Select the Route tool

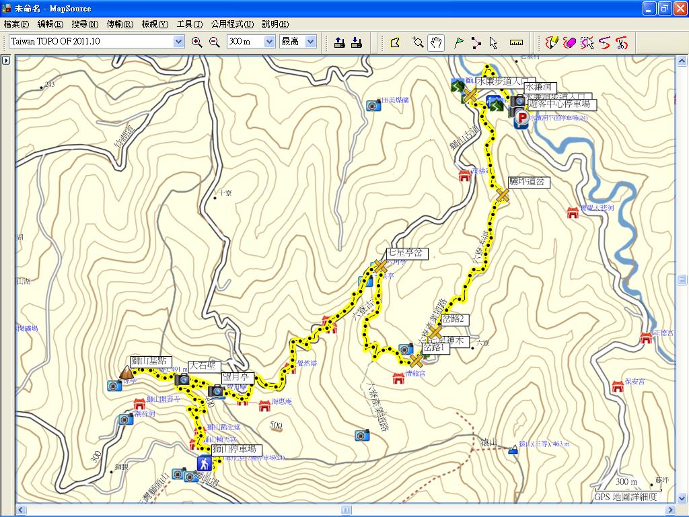[476, 42]
